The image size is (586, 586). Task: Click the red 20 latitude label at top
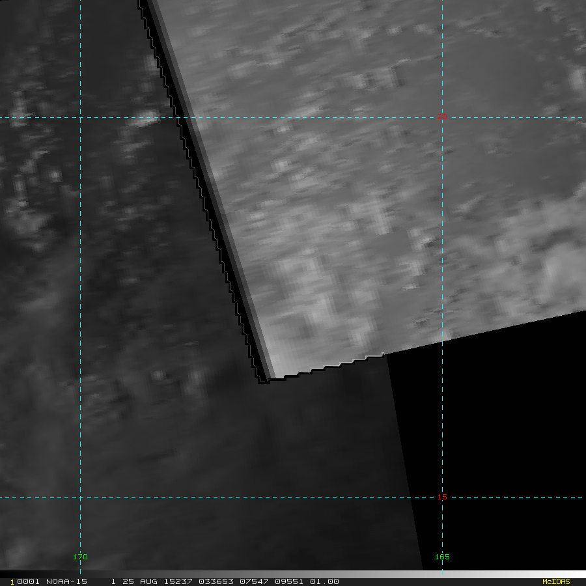click(442, 117)
